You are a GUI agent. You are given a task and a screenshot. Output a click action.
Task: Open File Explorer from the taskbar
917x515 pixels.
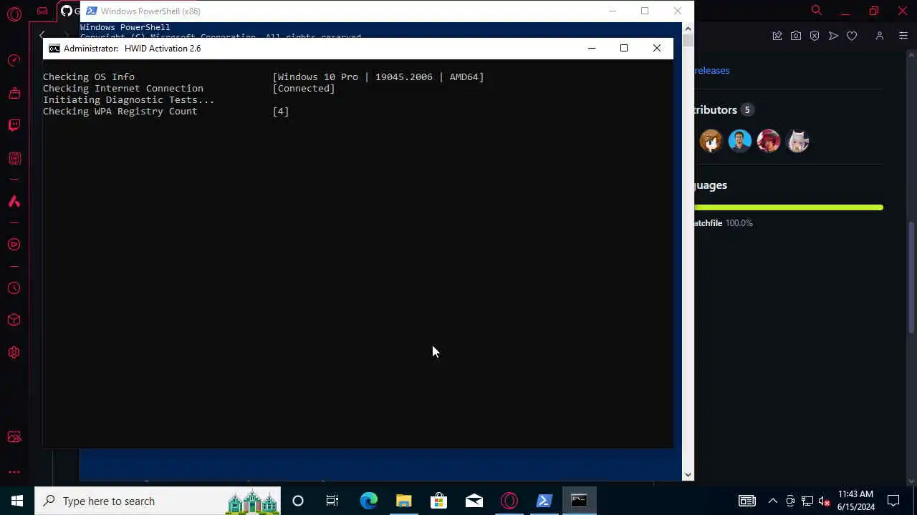(403, 501)
